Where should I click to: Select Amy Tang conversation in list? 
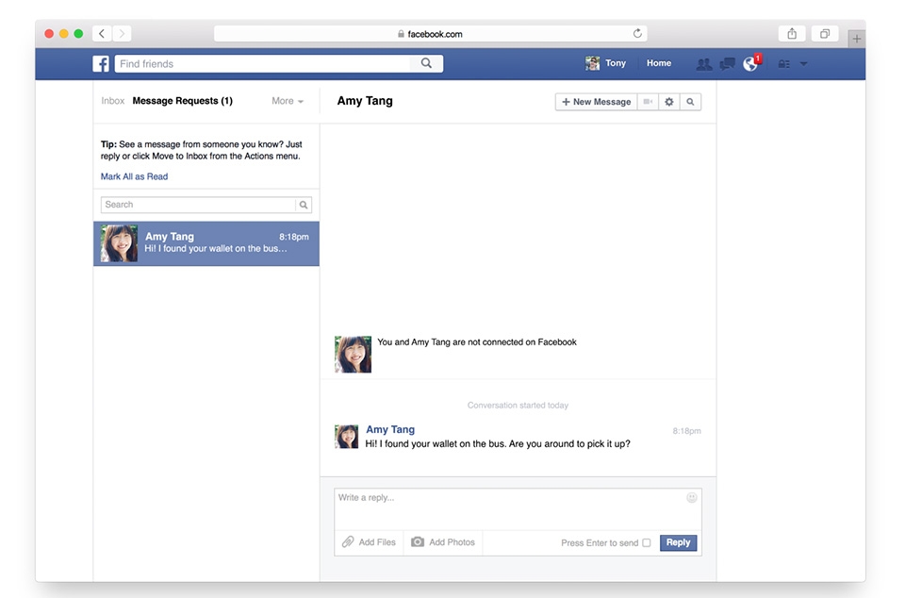pyautogui.click(x=206, y=243)
